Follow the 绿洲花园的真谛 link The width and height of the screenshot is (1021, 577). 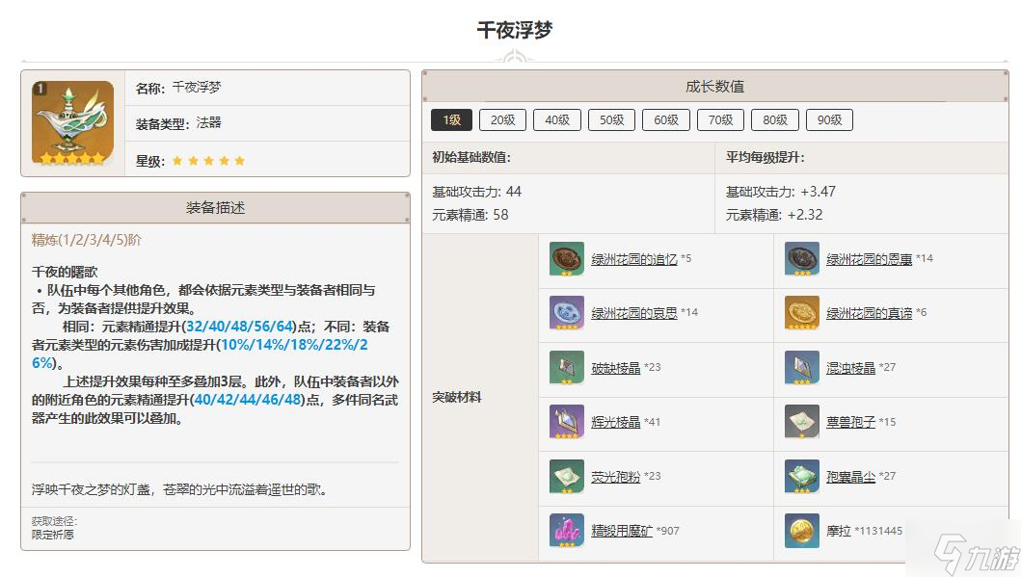(x=870, y=313)
